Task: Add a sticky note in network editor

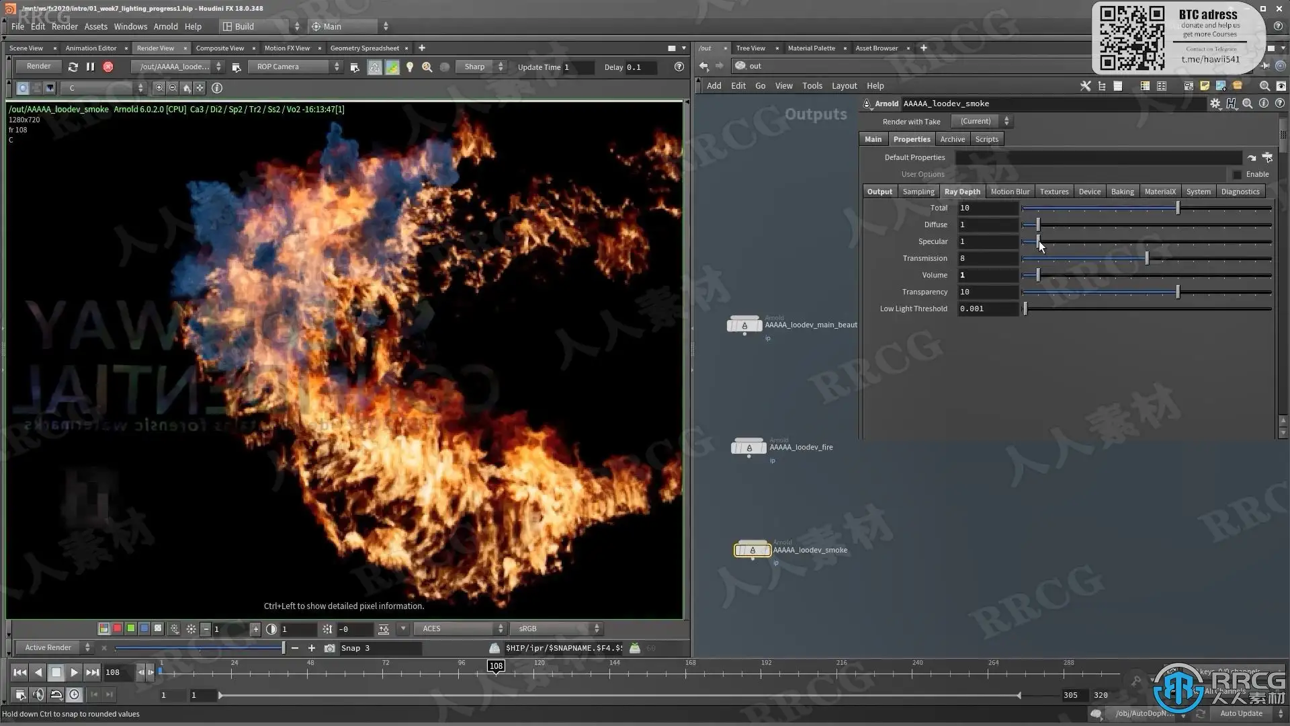Action: pyautogui.click(x=1205, y=86)
